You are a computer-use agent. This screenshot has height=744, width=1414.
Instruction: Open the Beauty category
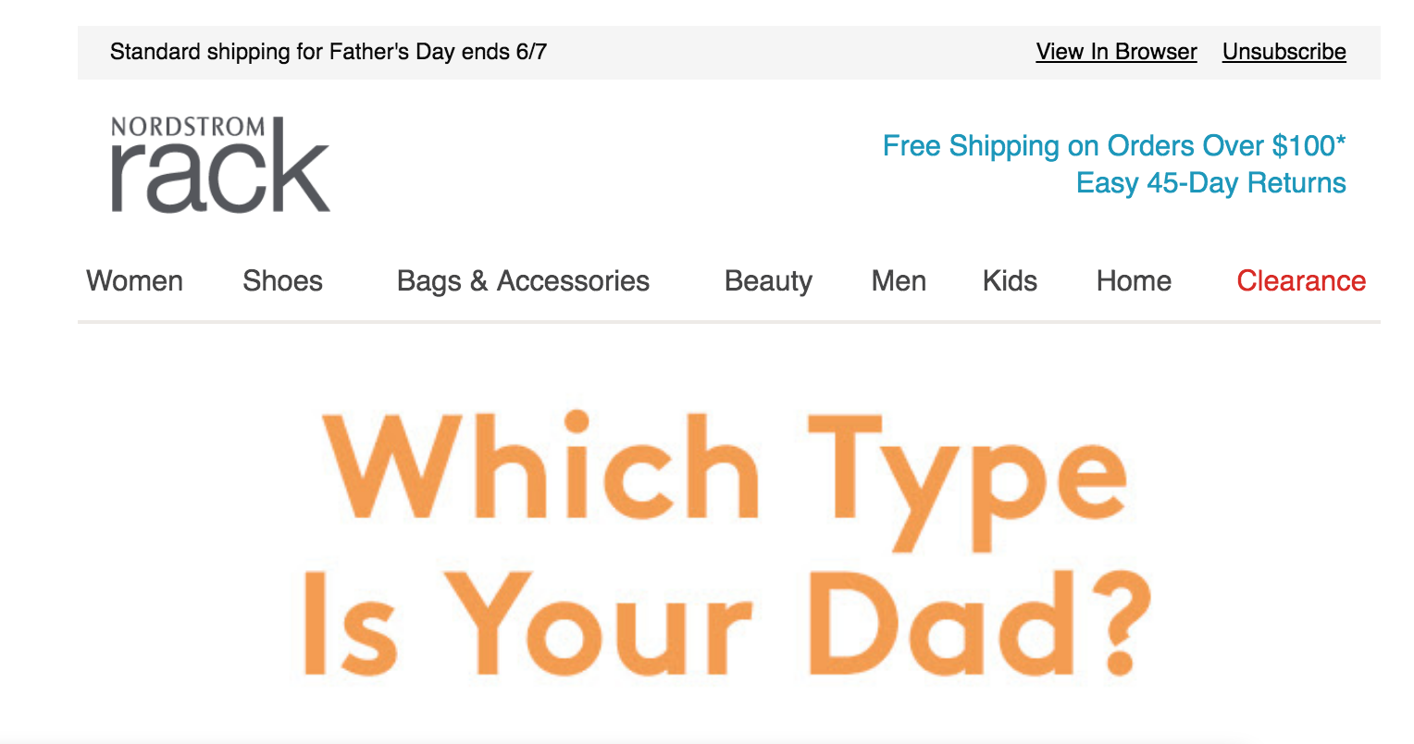pyautogui.click(x=768, y=281)
